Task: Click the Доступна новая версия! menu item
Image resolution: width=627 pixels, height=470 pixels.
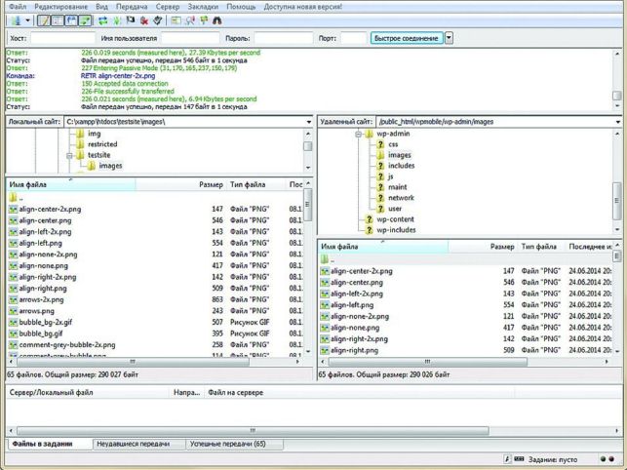Action: pyautogui.click(x=303, y=7)
